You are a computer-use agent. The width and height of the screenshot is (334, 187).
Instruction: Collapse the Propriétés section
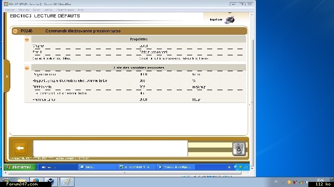click(27, 39)
